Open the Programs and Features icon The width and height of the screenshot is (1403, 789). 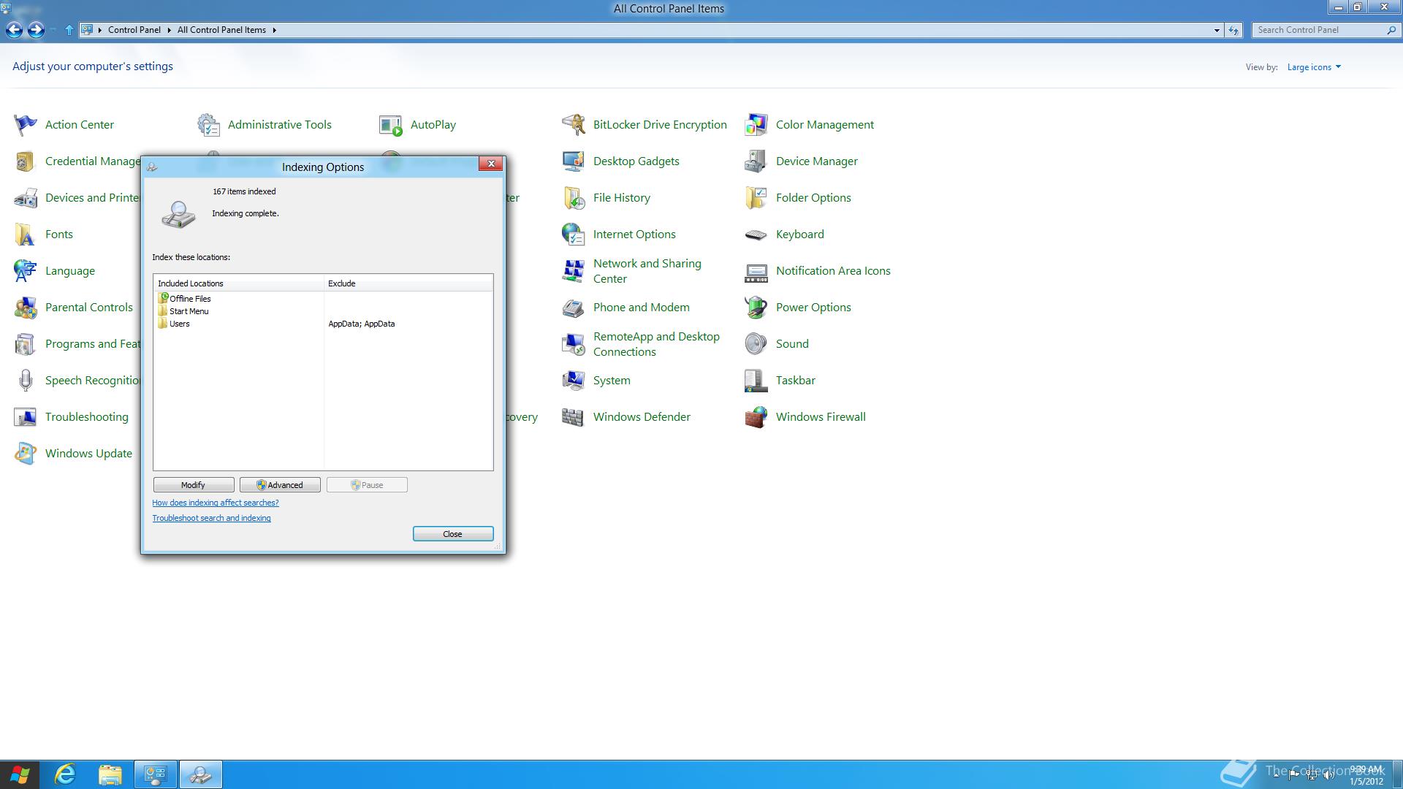(x=26, y=344)
